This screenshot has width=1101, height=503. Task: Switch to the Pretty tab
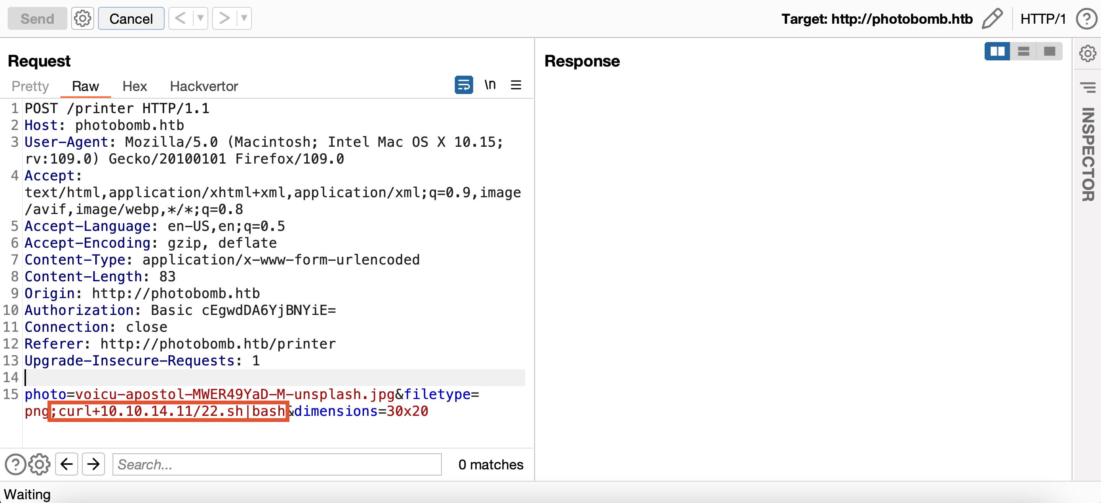pyautogui.click(x=30, y=86)
